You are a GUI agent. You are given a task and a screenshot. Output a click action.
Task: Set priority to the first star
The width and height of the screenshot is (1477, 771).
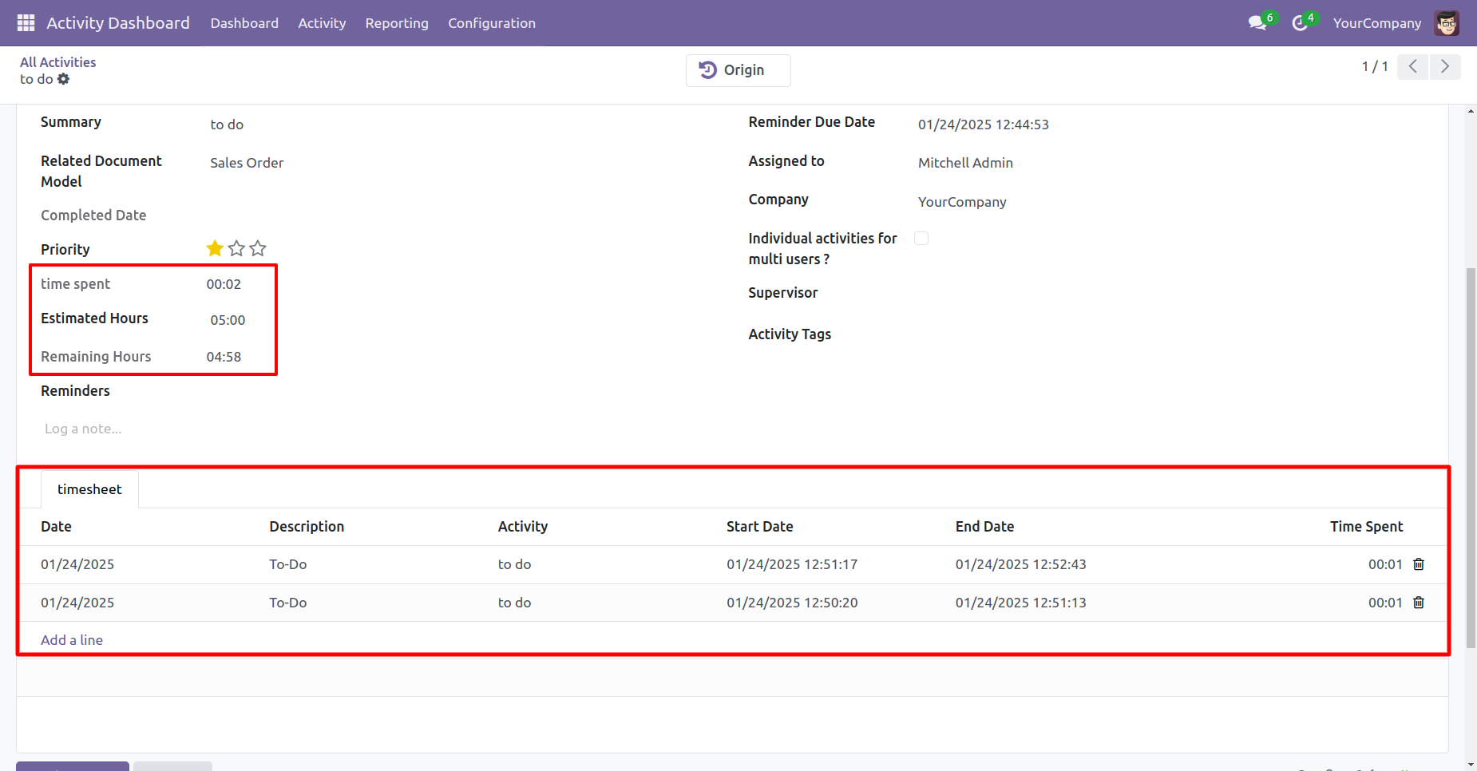pyautogui.click(x=215, y=248)
